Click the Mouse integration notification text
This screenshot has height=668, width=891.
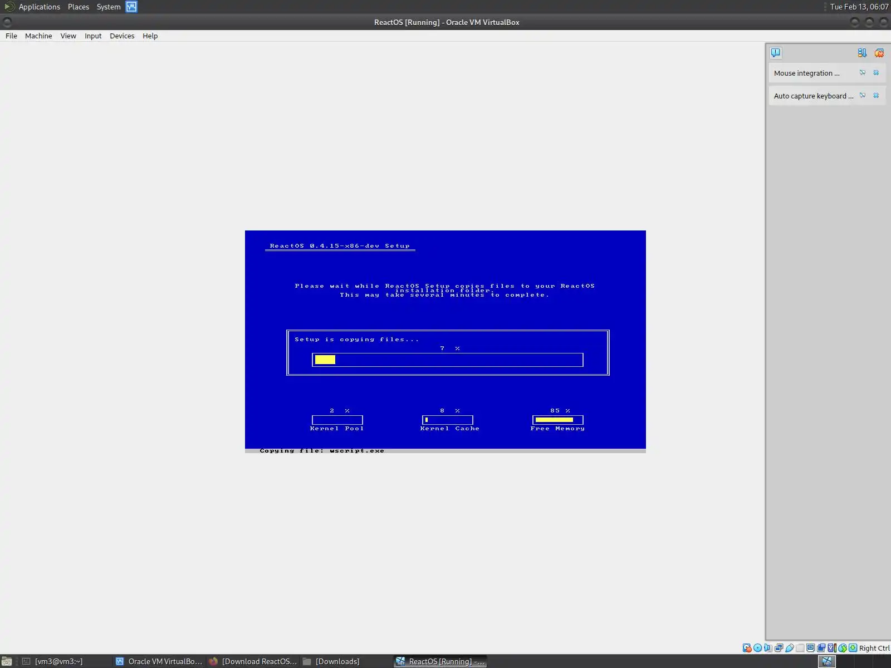(806, 73)
